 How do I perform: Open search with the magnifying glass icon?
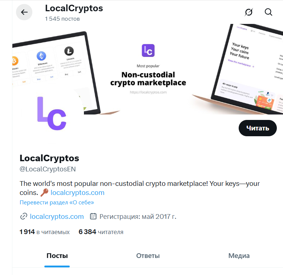click(x=268, y=12)
